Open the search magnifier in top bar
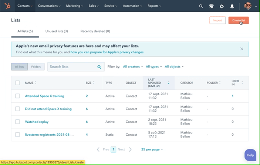The image size is (260, 165). pos(201,6)
